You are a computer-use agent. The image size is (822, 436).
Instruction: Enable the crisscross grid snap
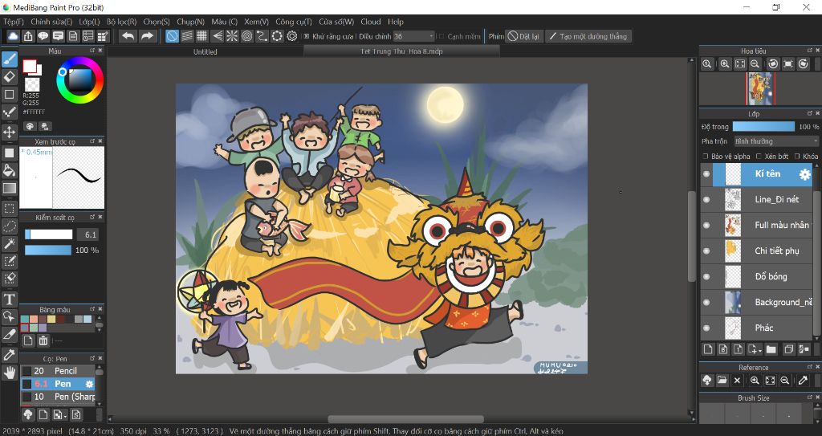(x=201, y=36)
